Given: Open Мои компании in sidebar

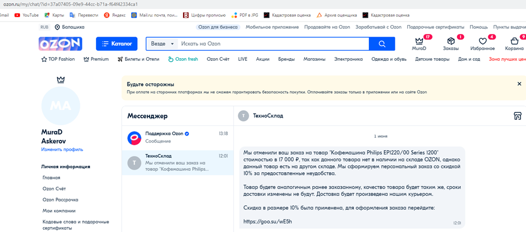Looking at the screenshot, I should 59,210.
